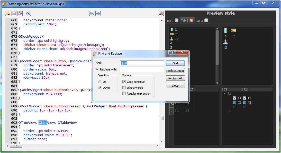Viewport: 281px width, 153px height.
Task: Redo with the right arrow icon
Action: (x=98, y=13)
